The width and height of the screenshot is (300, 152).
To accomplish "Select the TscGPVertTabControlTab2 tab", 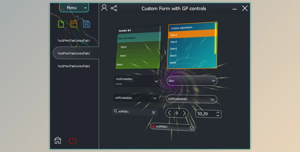I will 76,53.
